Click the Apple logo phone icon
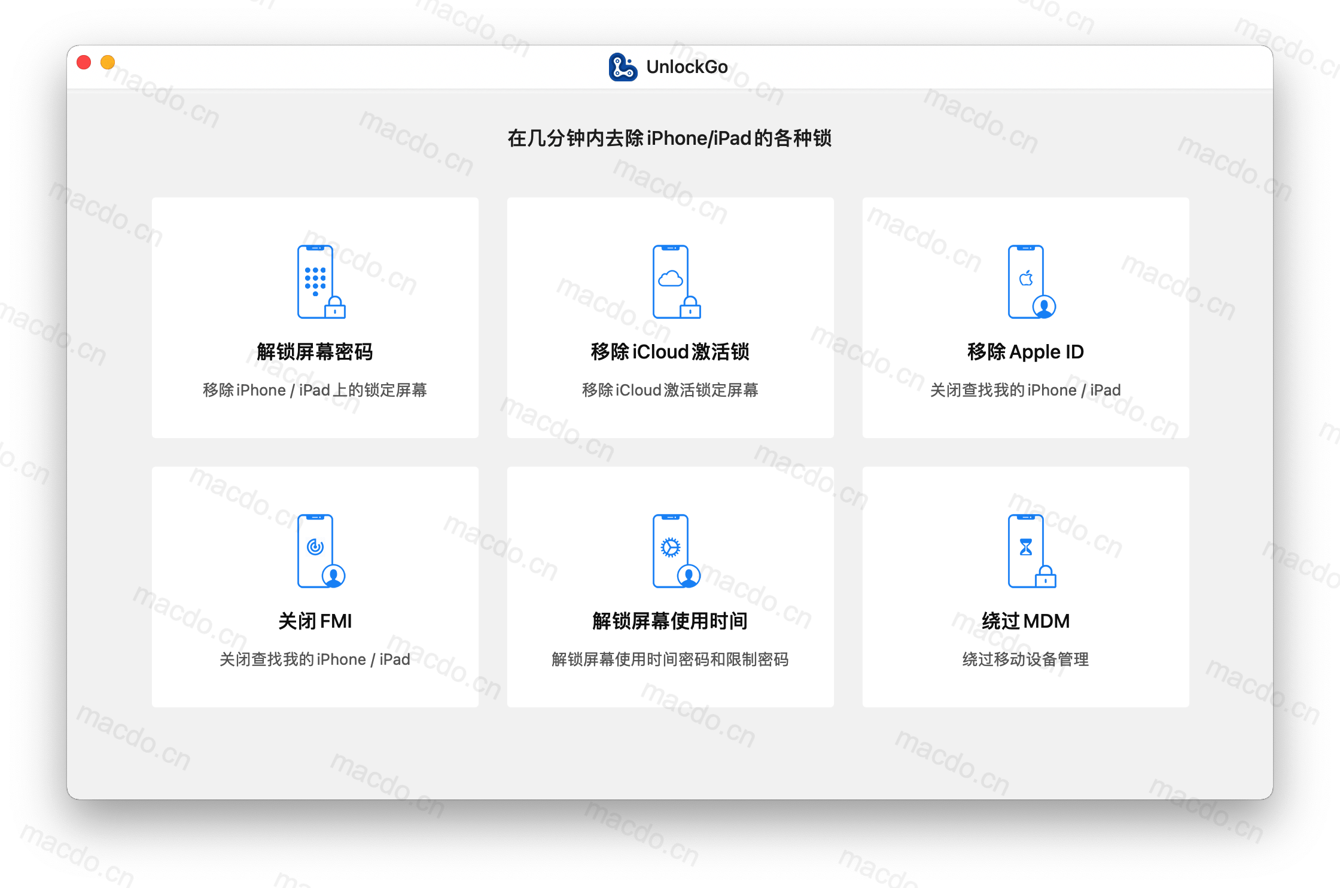 (1032, 282)
